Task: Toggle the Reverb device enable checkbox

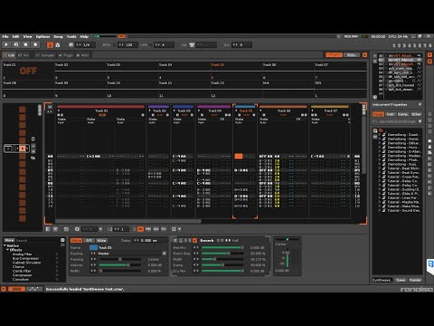Action: 194,240
